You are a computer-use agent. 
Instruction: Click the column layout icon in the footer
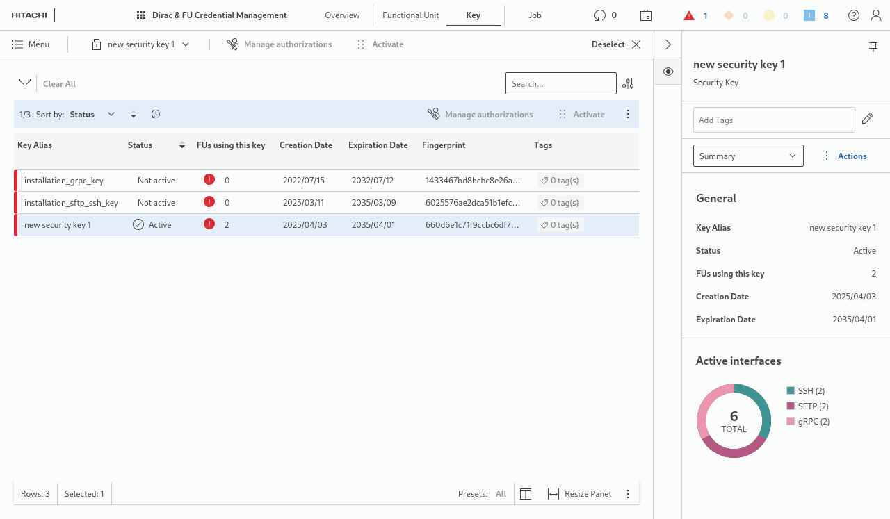(526, 494)
